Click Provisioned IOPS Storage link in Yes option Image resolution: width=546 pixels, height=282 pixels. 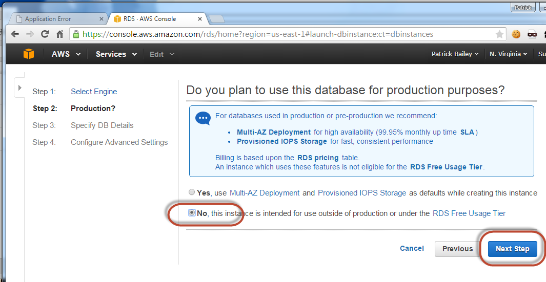pos(362,193)
